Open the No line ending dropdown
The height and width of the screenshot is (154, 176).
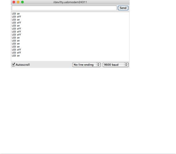pos(86,65)
